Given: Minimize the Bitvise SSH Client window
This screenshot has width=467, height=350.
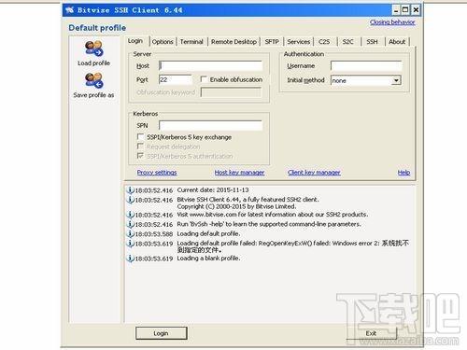Looking at the screenshot, I should [396, 10].
